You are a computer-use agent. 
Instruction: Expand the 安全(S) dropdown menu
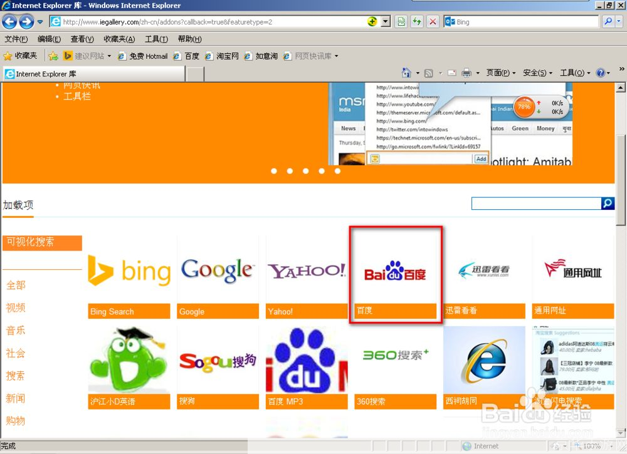pyautogui.click(x=537, y=73)
